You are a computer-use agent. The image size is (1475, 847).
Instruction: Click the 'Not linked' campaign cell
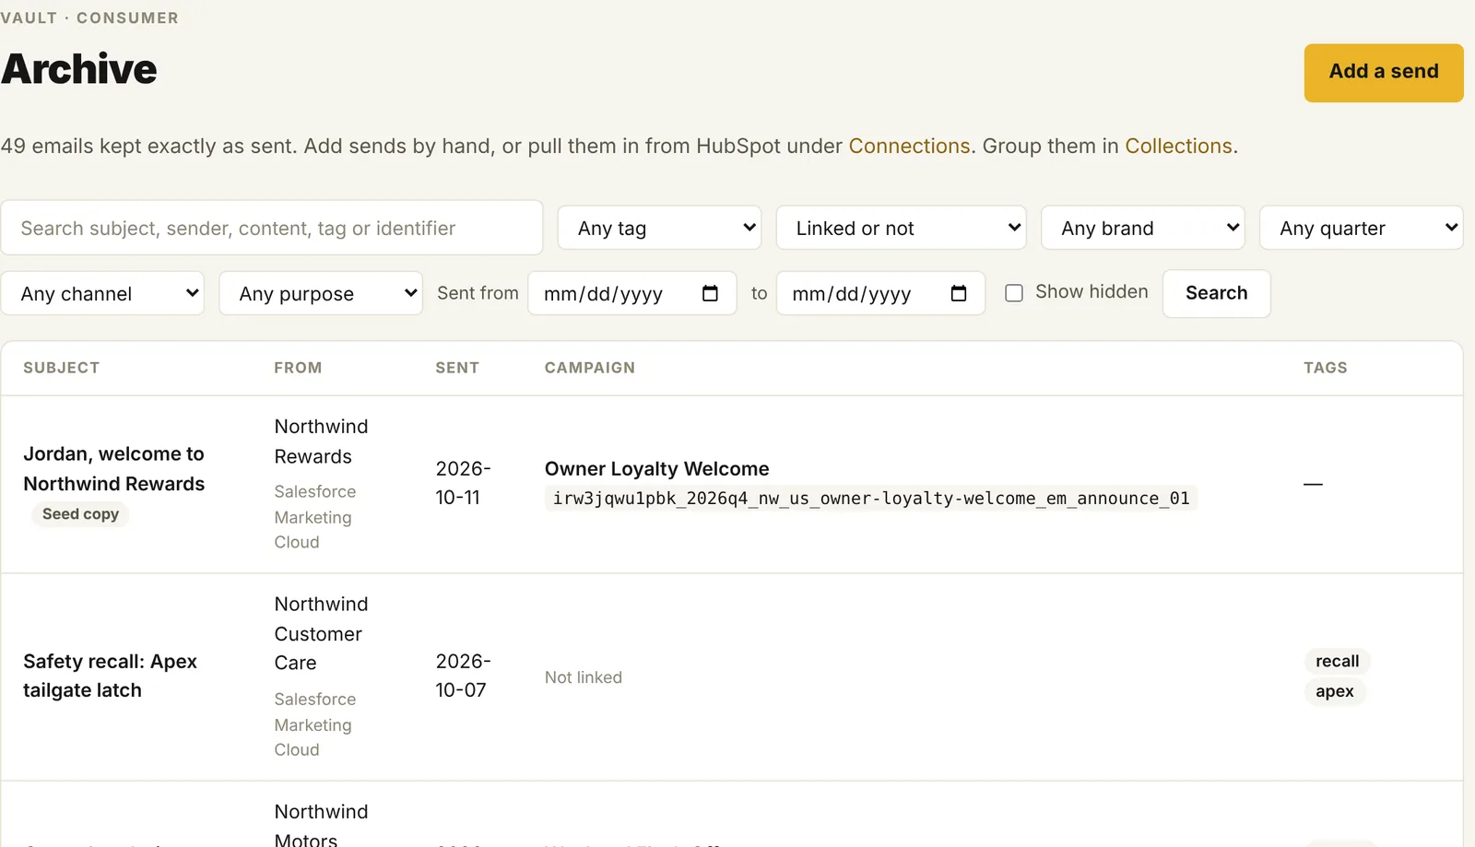(584, 677)
